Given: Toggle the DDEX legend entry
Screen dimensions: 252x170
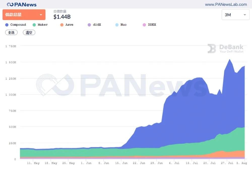Looking at the screenshot, I should (x=149, y=25).
